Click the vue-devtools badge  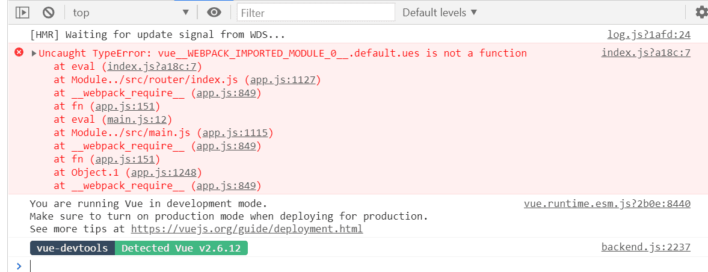point(72,248)
